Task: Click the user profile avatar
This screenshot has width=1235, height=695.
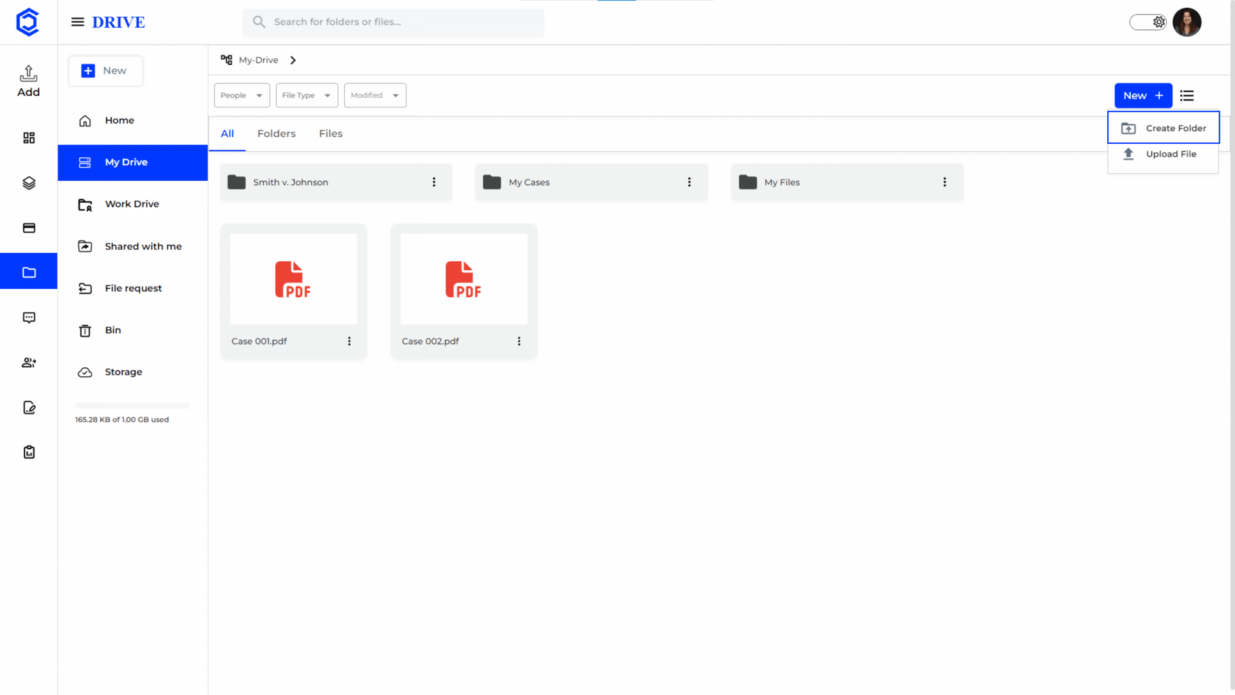Action: (x=1187, y=22)
